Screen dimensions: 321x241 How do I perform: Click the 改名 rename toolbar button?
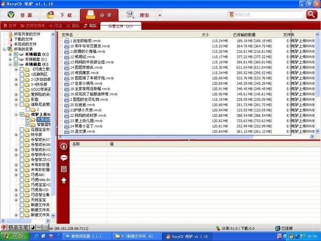(x=56, y=26)
